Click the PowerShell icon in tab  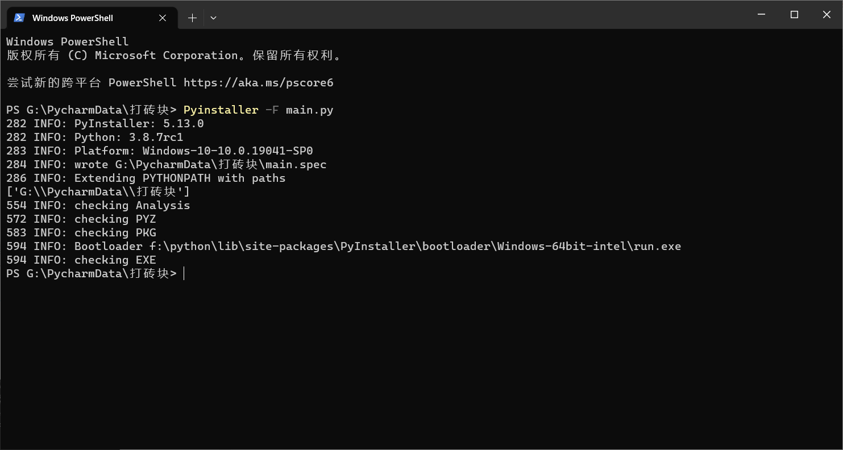click(19, 18)
